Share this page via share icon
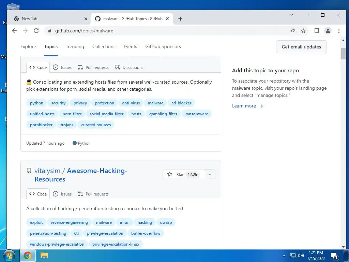 click(292, 31)
